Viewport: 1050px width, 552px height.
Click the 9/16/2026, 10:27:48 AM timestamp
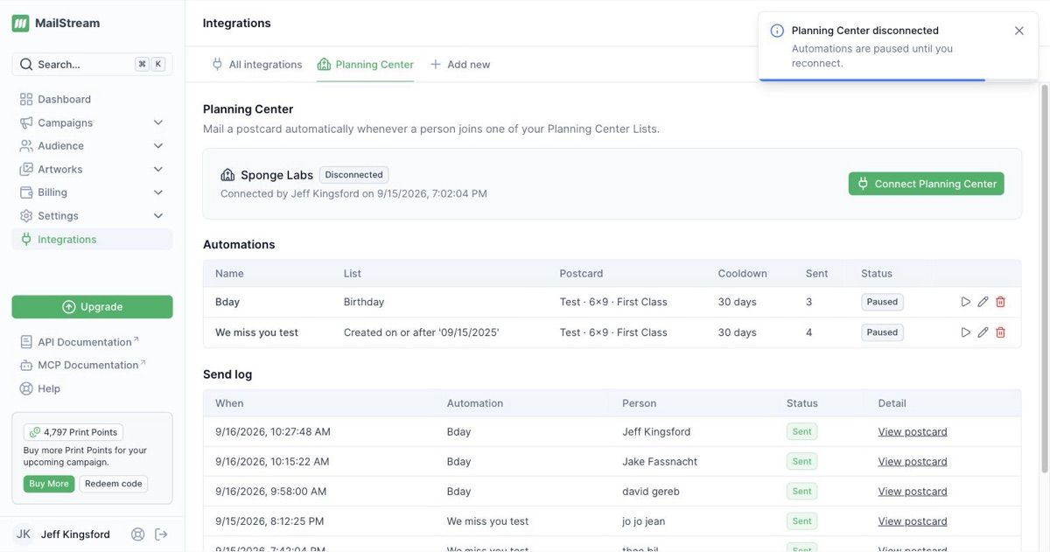click(273, 432)
